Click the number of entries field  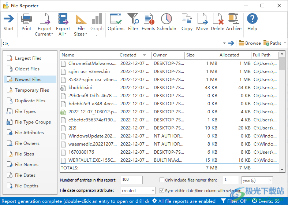click(x=131, y=180)
